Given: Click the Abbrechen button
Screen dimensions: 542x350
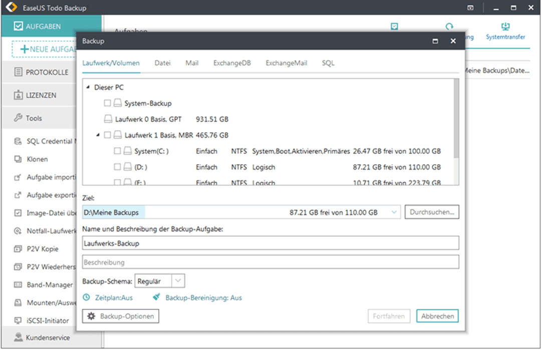Looking at the screenshot, I should pos(438,316).
